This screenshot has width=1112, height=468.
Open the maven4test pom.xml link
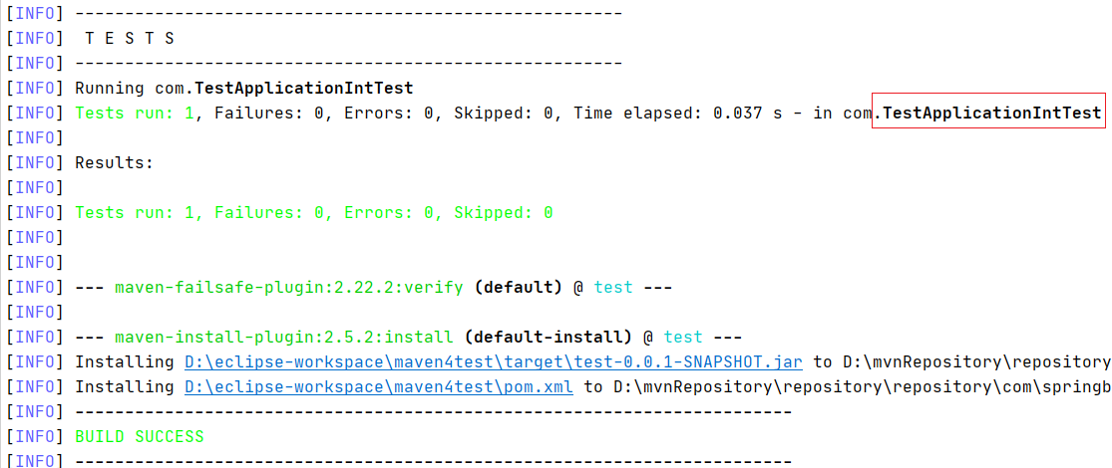coord(379,387)
